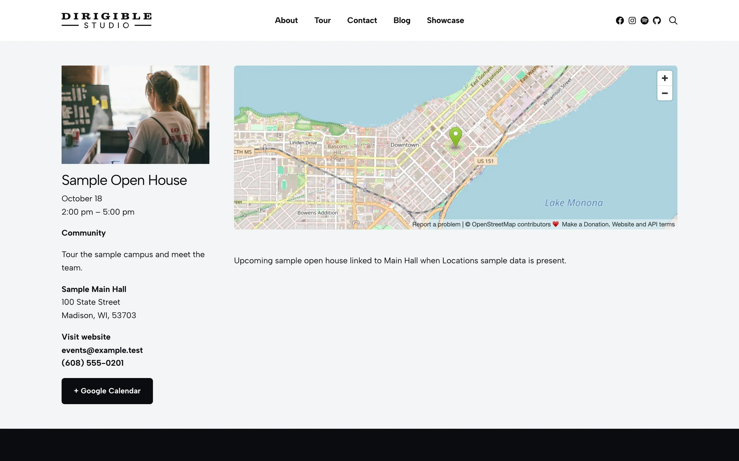Click the Madison, WI, 53703 text

click(x=99, y=316)
